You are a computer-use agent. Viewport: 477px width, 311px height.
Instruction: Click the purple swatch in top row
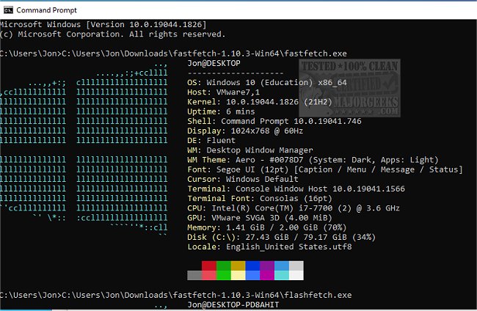267,266
